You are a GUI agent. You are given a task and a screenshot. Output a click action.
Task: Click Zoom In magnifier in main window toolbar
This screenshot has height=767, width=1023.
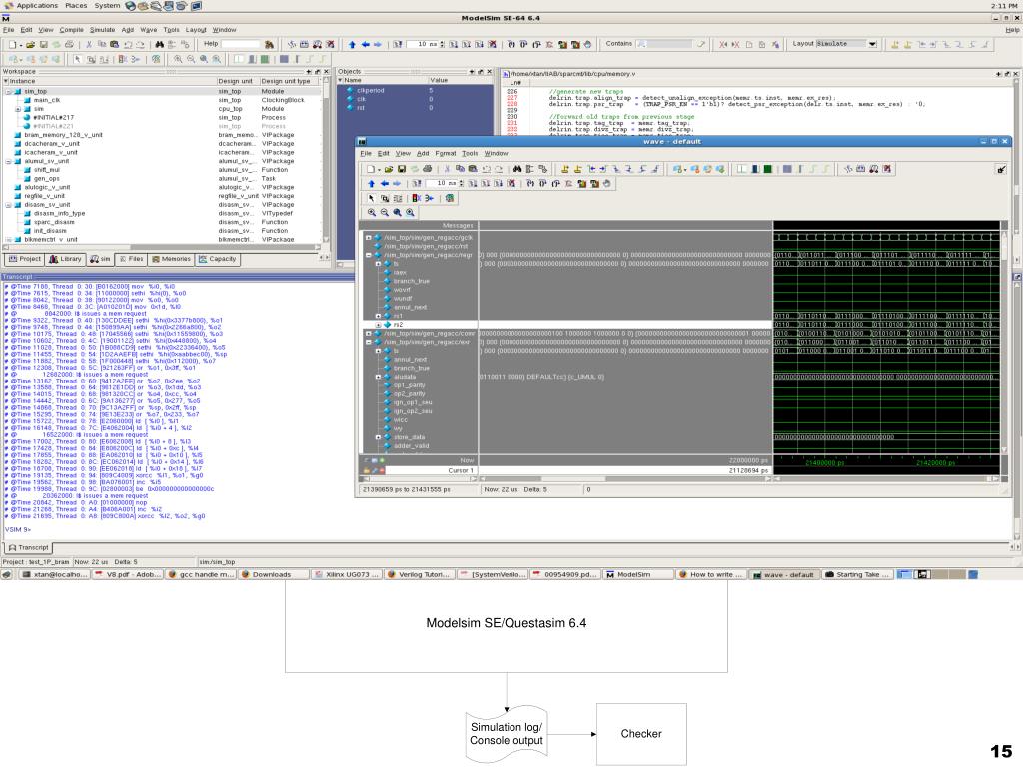coord(178,59)
